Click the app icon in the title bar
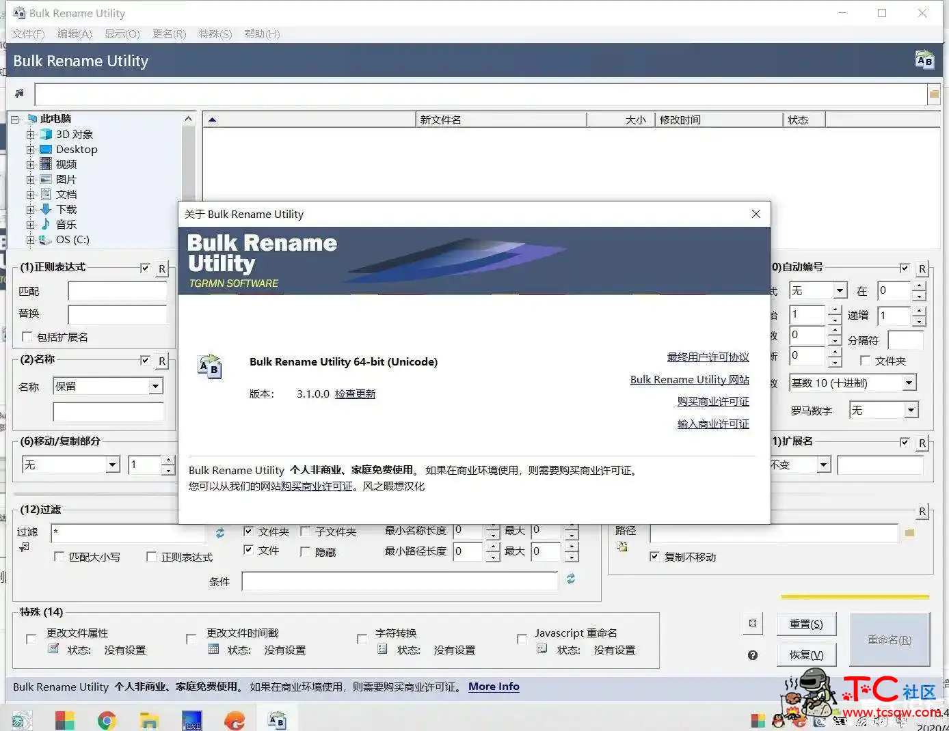The height and width of the screenshot is (731, 949). click(19, 13)
